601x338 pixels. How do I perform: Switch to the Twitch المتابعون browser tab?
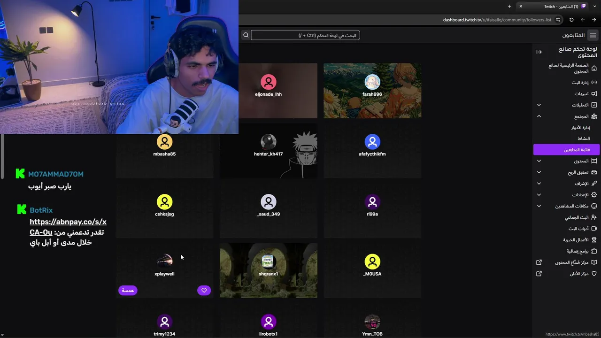click(x=552, y=6)
